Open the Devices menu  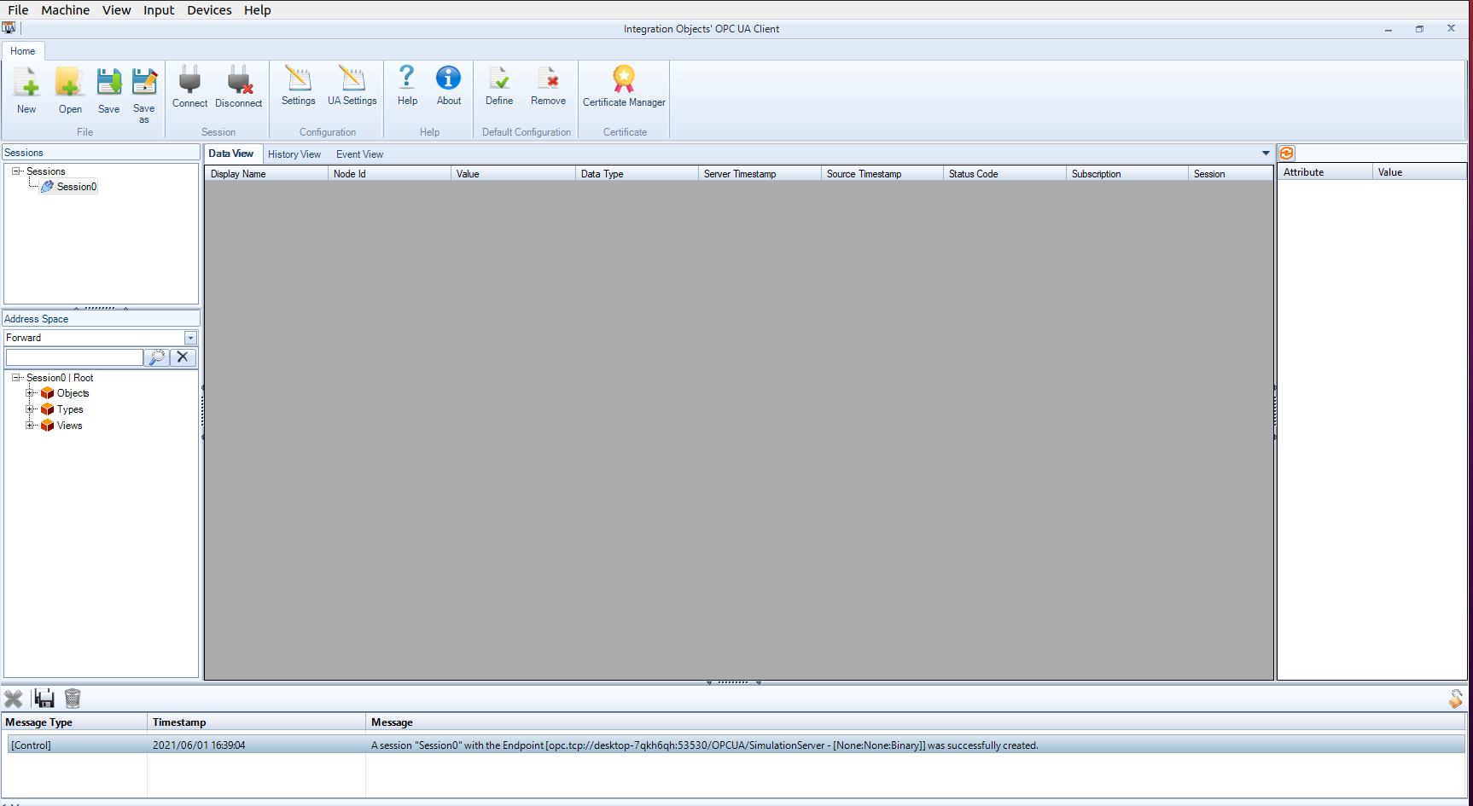pos(209,10)
